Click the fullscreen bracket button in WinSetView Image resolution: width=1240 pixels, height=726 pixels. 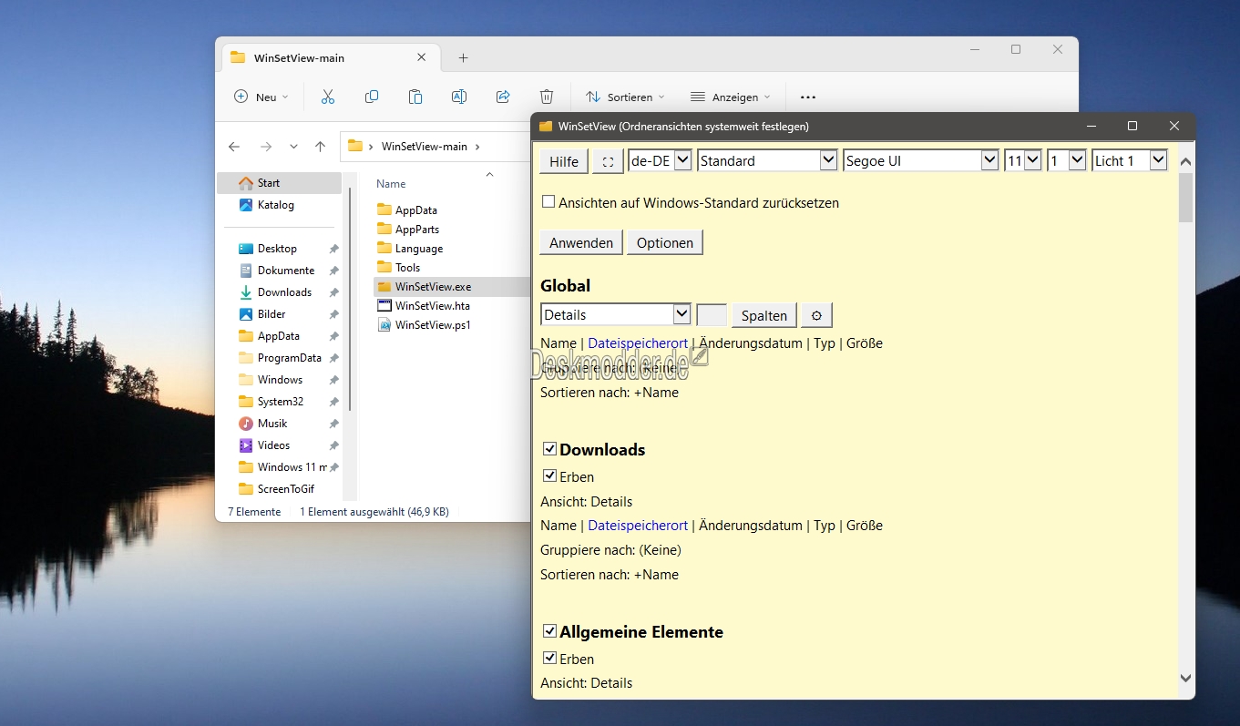click(x=609, y=161)
